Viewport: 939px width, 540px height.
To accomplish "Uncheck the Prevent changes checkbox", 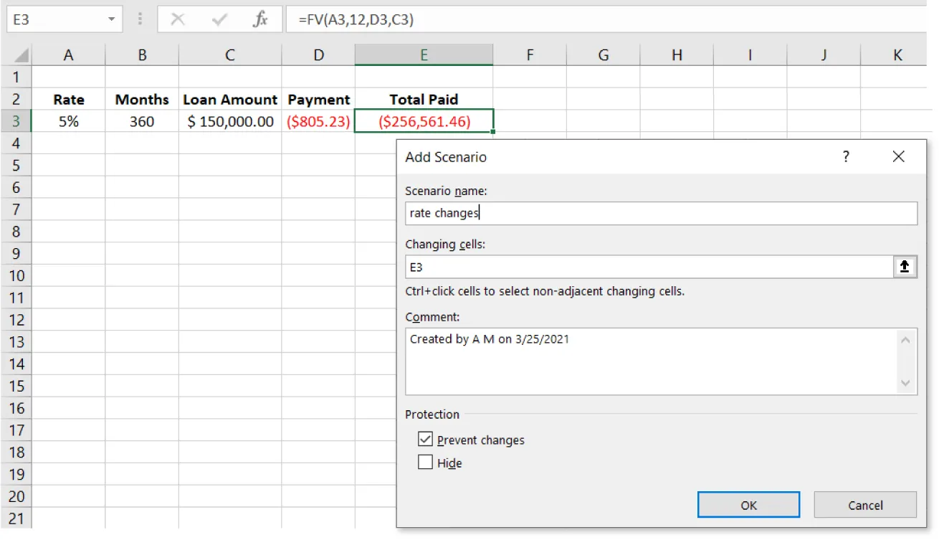I will click(x=425, y=440).
